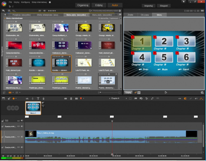Open the audio mixer tool in timeline toolbar
Image resolution: width=206 pixels, height=161 pixels.
[27, 98]
